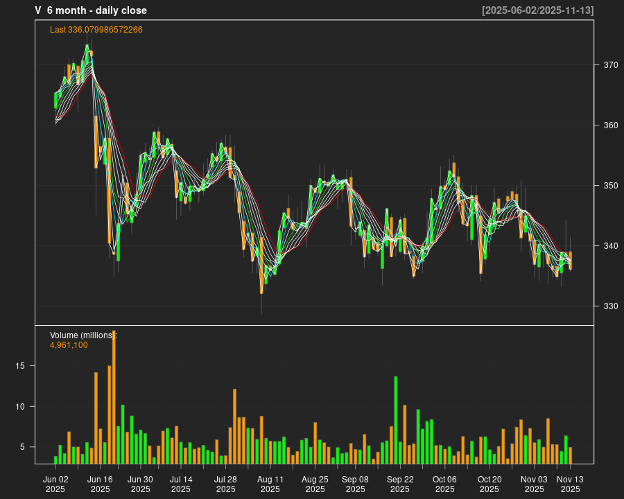This screenshot has width=624, height=499.
Task: Click the 'Jun 02 2025' date axis label
Action: click(55, 484)
